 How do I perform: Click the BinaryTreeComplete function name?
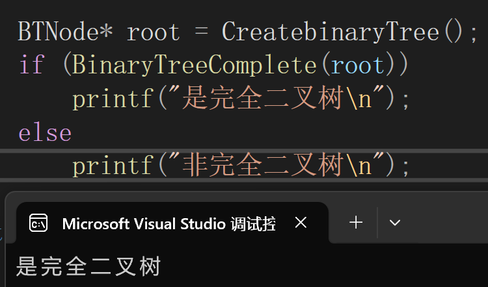tap(195, 65)
